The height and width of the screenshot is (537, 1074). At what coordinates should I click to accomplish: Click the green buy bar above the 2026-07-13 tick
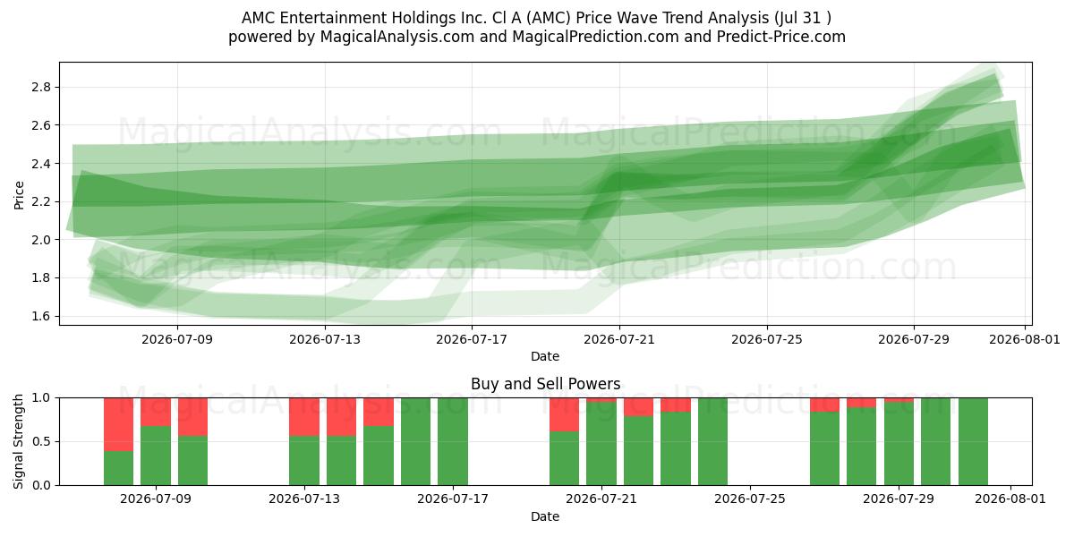(x=304, y=460)
